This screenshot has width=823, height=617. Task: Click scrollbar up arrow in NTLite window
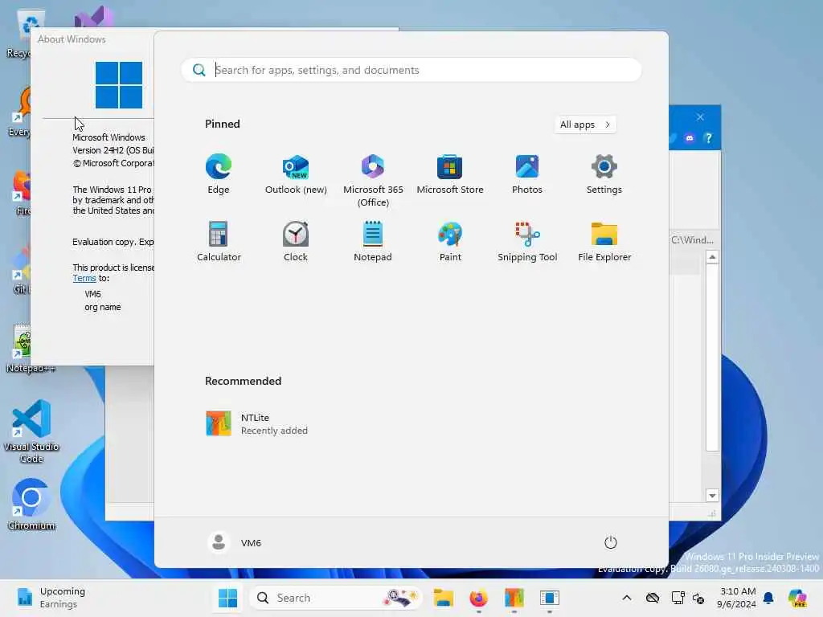point(712,257)
